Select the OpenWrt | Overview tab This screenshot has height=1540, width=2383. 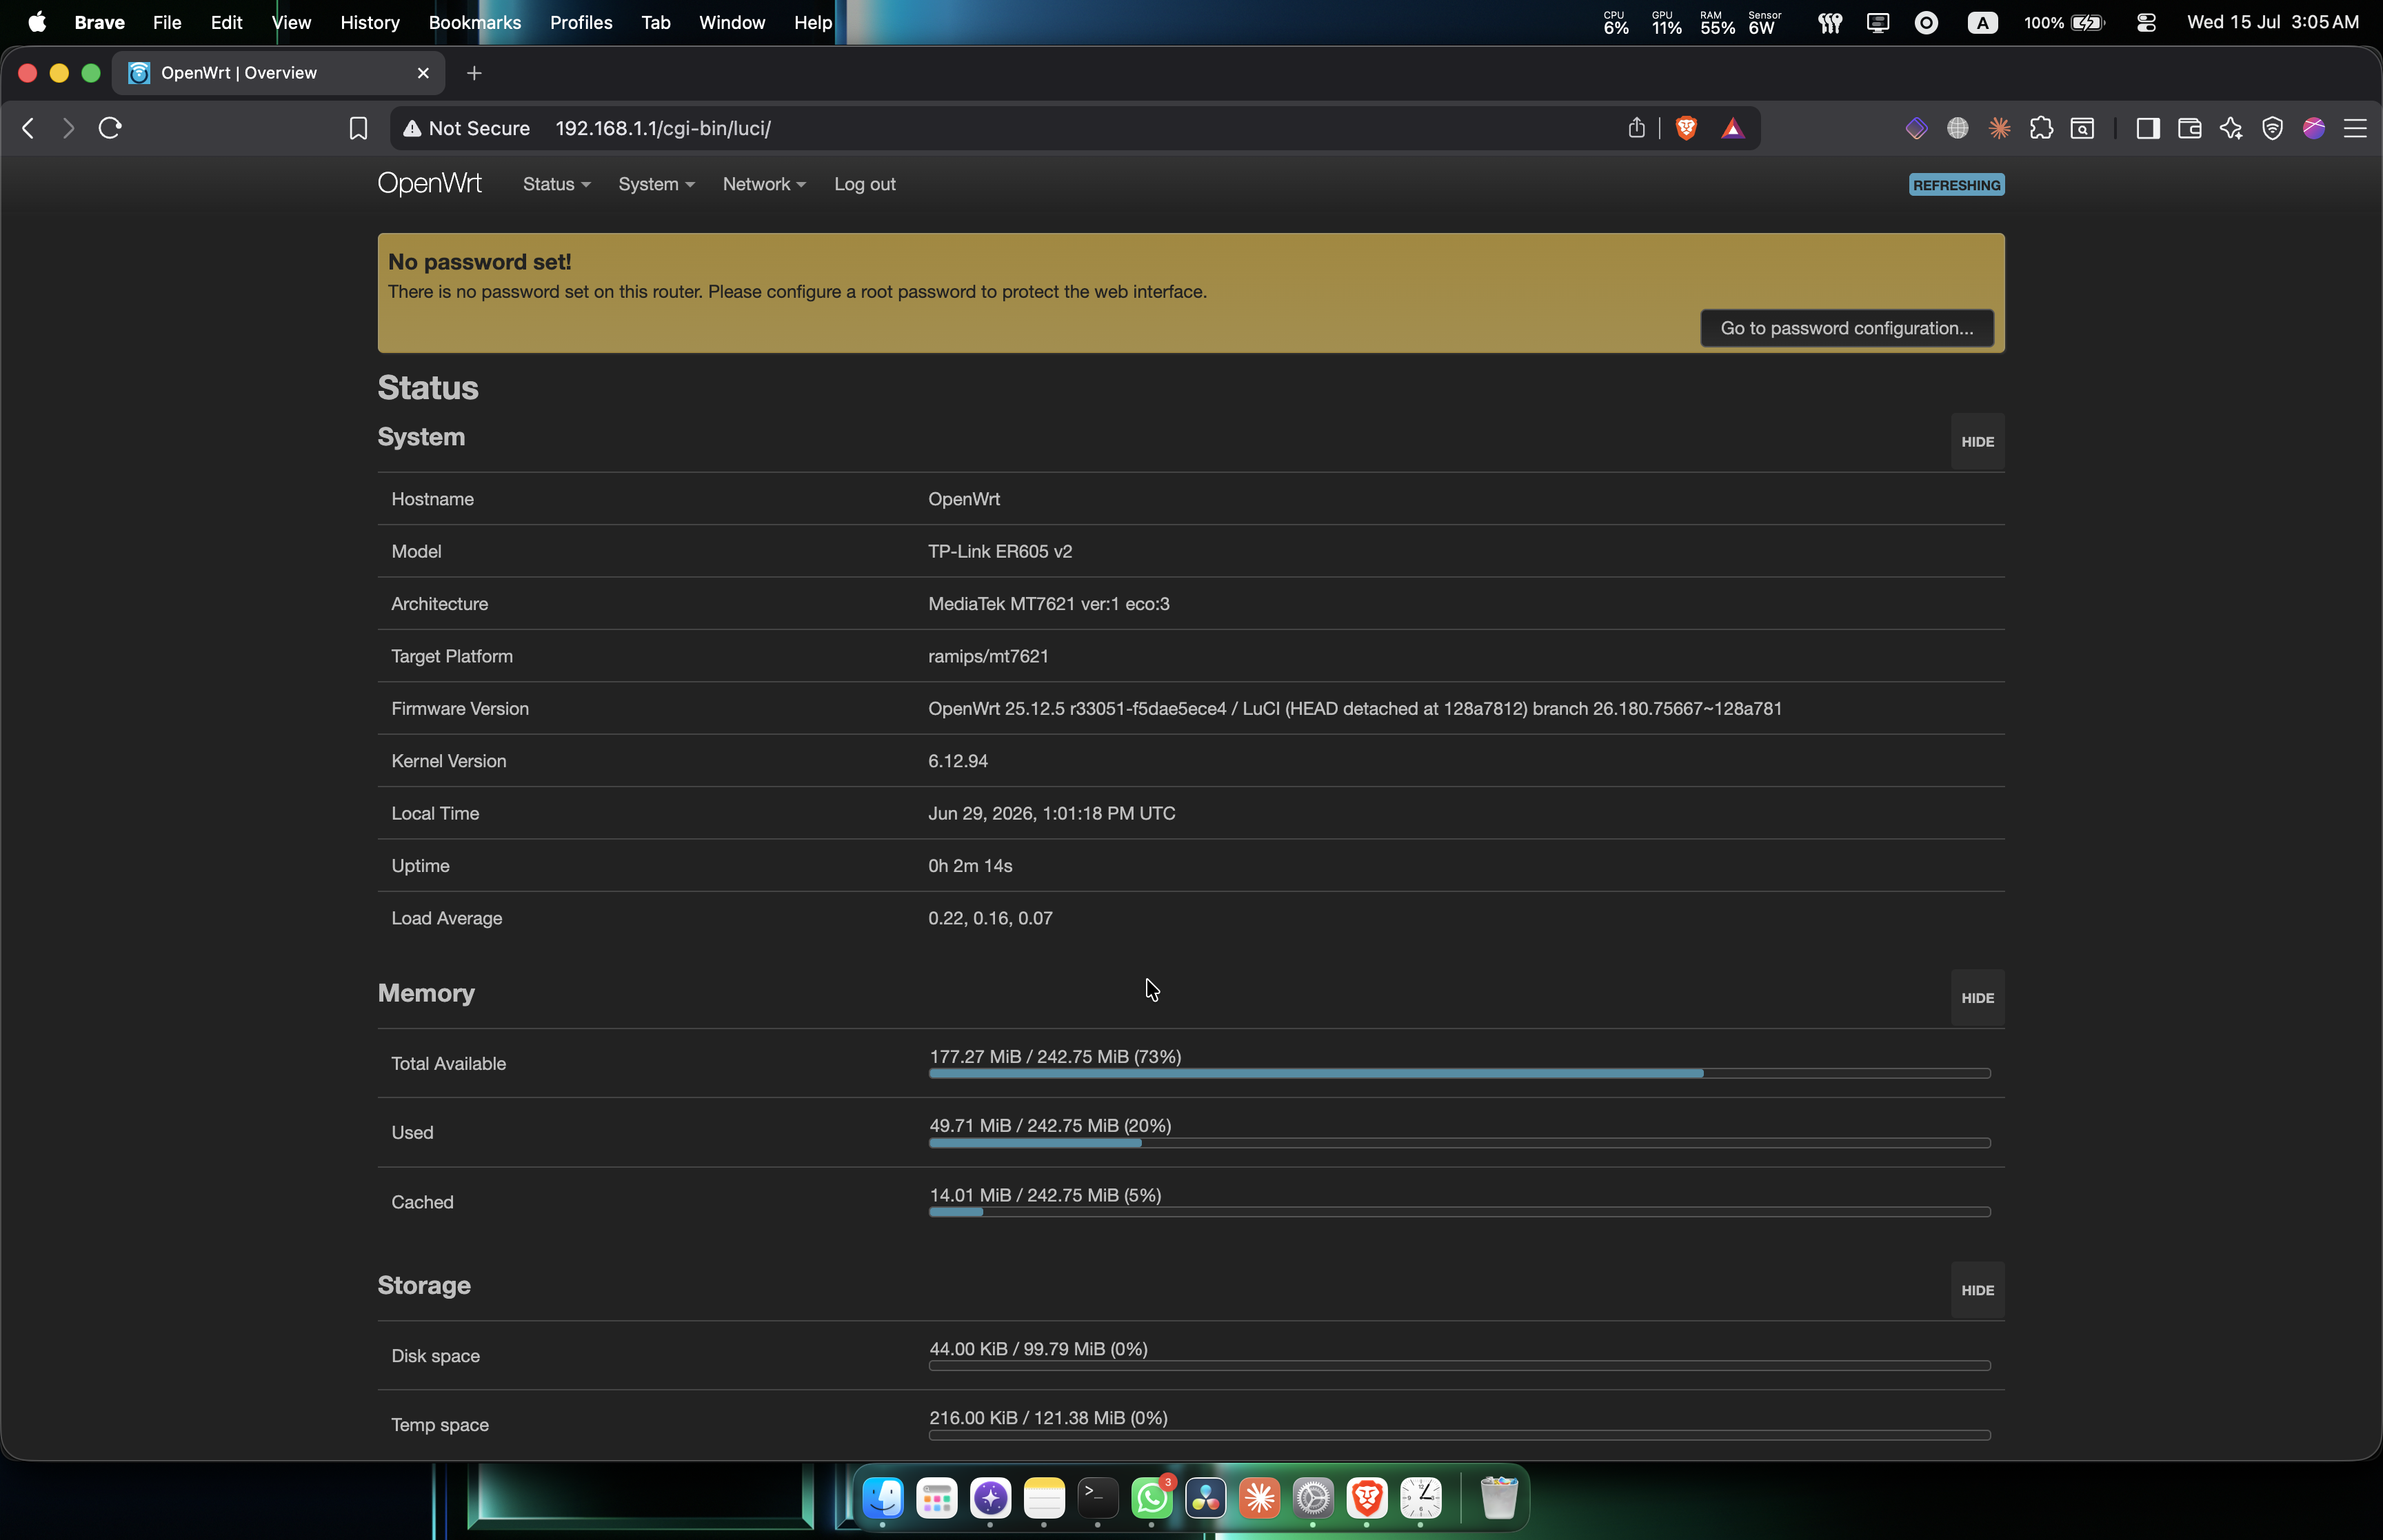[x=278, y=73]
